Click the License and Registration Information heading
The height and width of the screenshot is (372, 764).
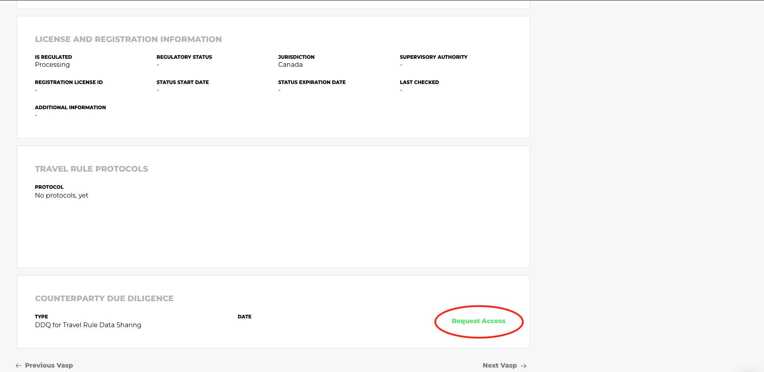click(x=128, y=39)
